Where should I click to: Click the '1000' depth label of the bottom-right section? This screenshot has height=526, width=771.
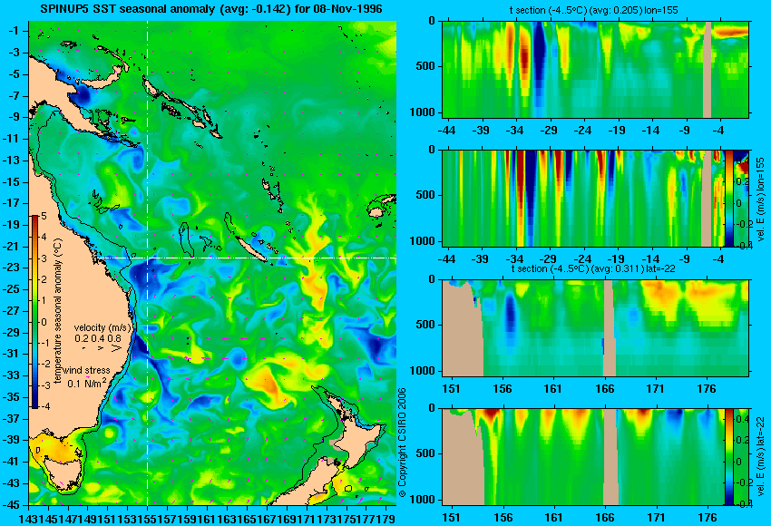coord(423,500)
